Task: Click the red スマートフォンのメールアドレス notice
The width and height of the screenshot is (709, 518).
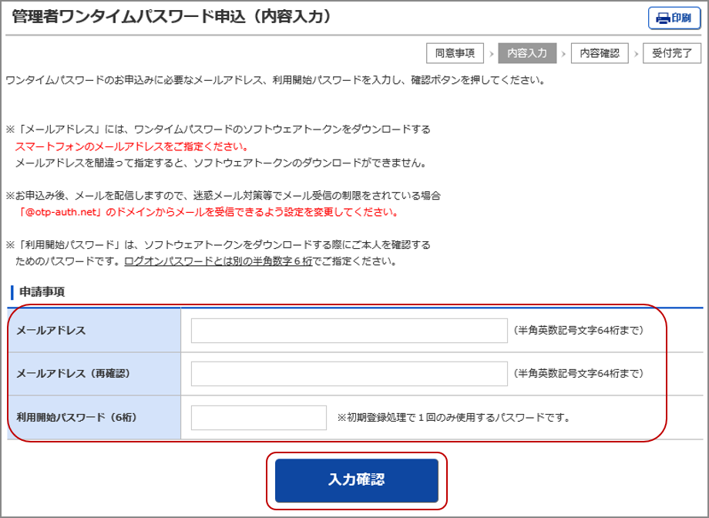Action: click(x=131, y=146)
